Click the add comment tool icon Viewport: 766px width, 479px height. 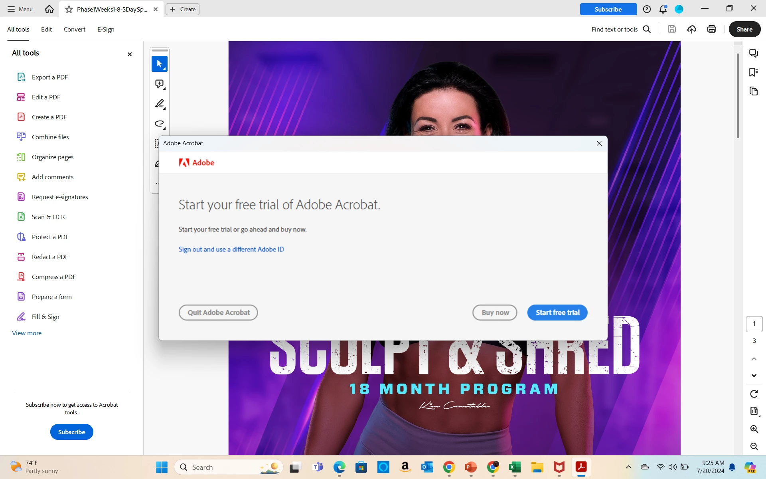[x=159, y=84]
